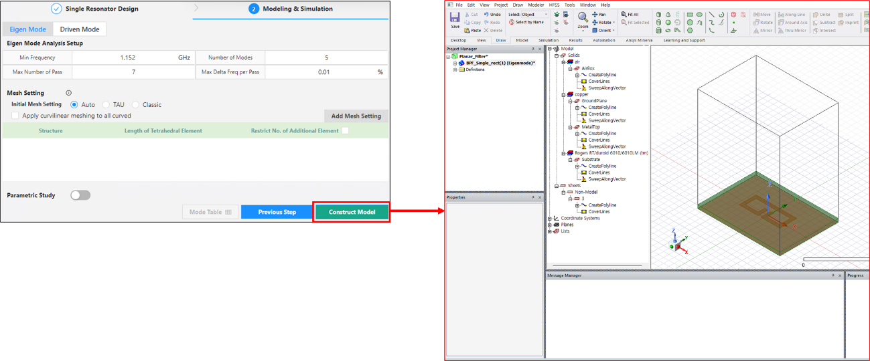Screen dimensions: 870x361
Task: Click the Fit All icon
Action: (624, 14)
